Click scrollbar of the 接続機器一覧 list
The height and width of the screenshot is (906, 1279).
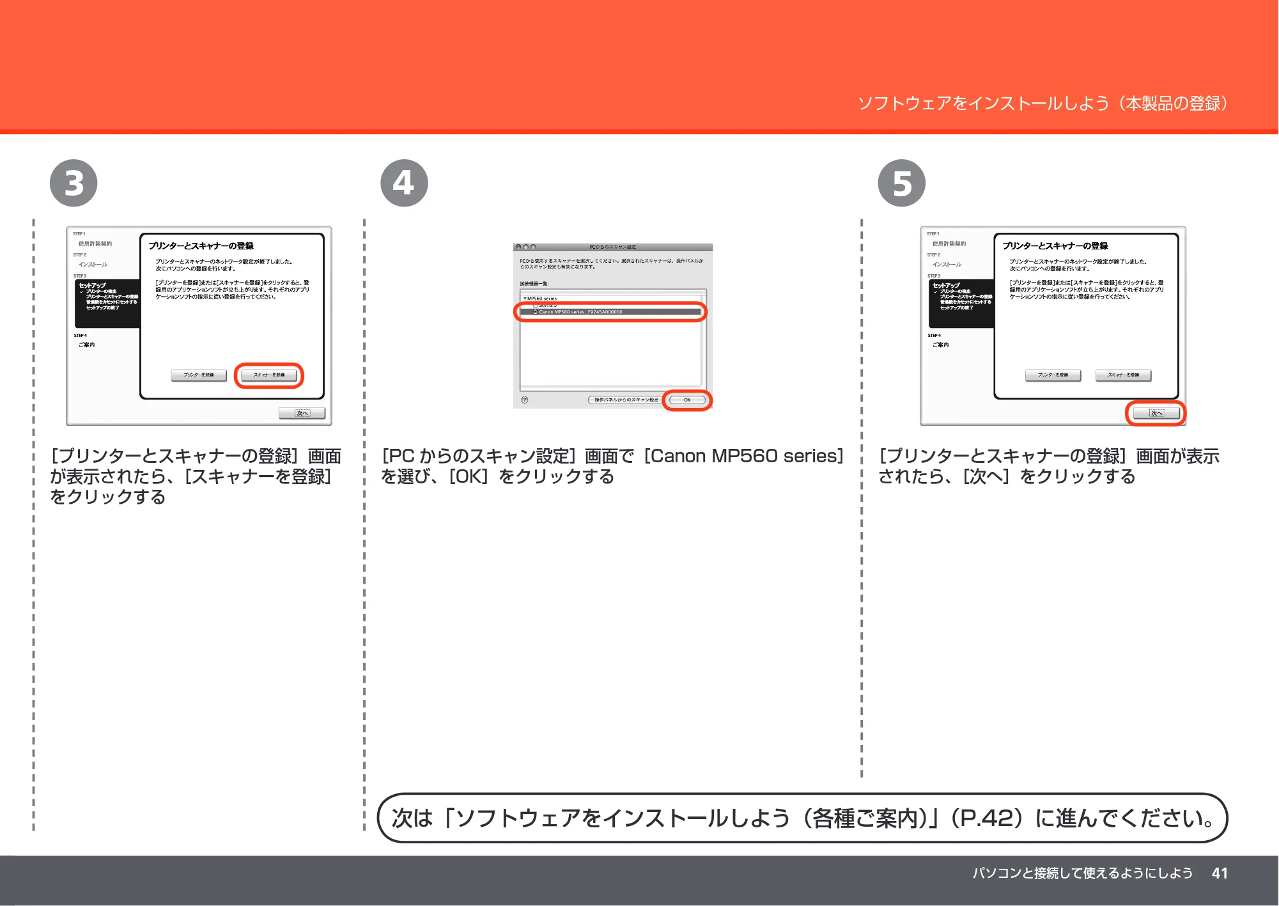(x=703, y=340)
